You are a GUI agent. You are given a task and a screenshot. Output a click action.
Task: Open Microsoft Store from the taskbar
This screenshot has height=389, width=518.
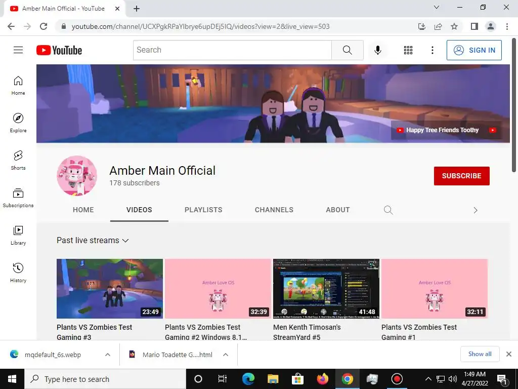tap(297, 379)
